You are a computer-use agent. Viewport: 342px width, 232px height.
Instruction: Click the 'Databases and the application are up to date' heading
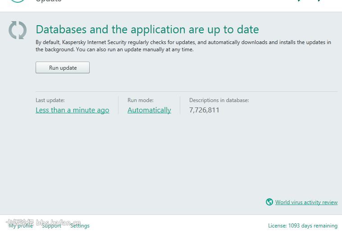(147, 30)
